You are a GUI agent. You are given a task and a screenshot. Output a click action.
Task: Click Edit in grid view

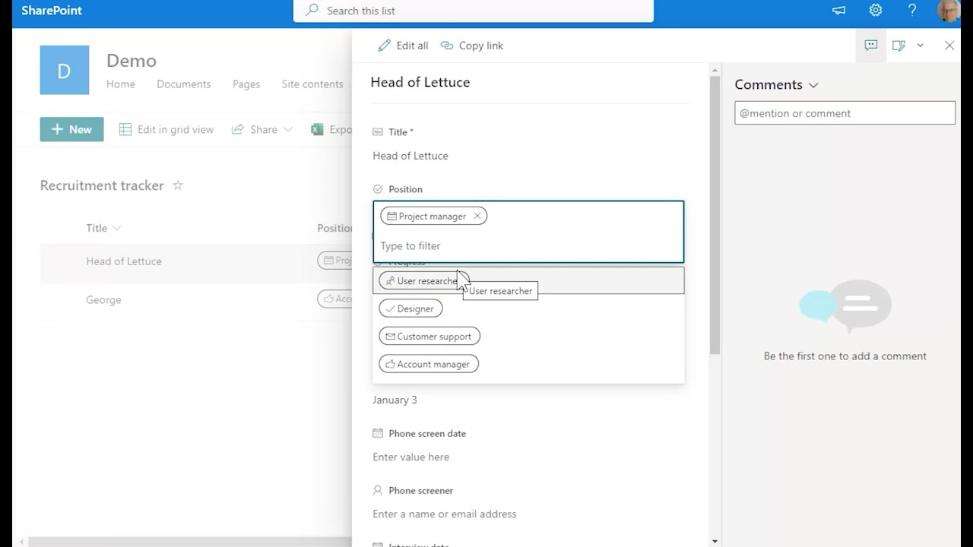click(166, 129)
